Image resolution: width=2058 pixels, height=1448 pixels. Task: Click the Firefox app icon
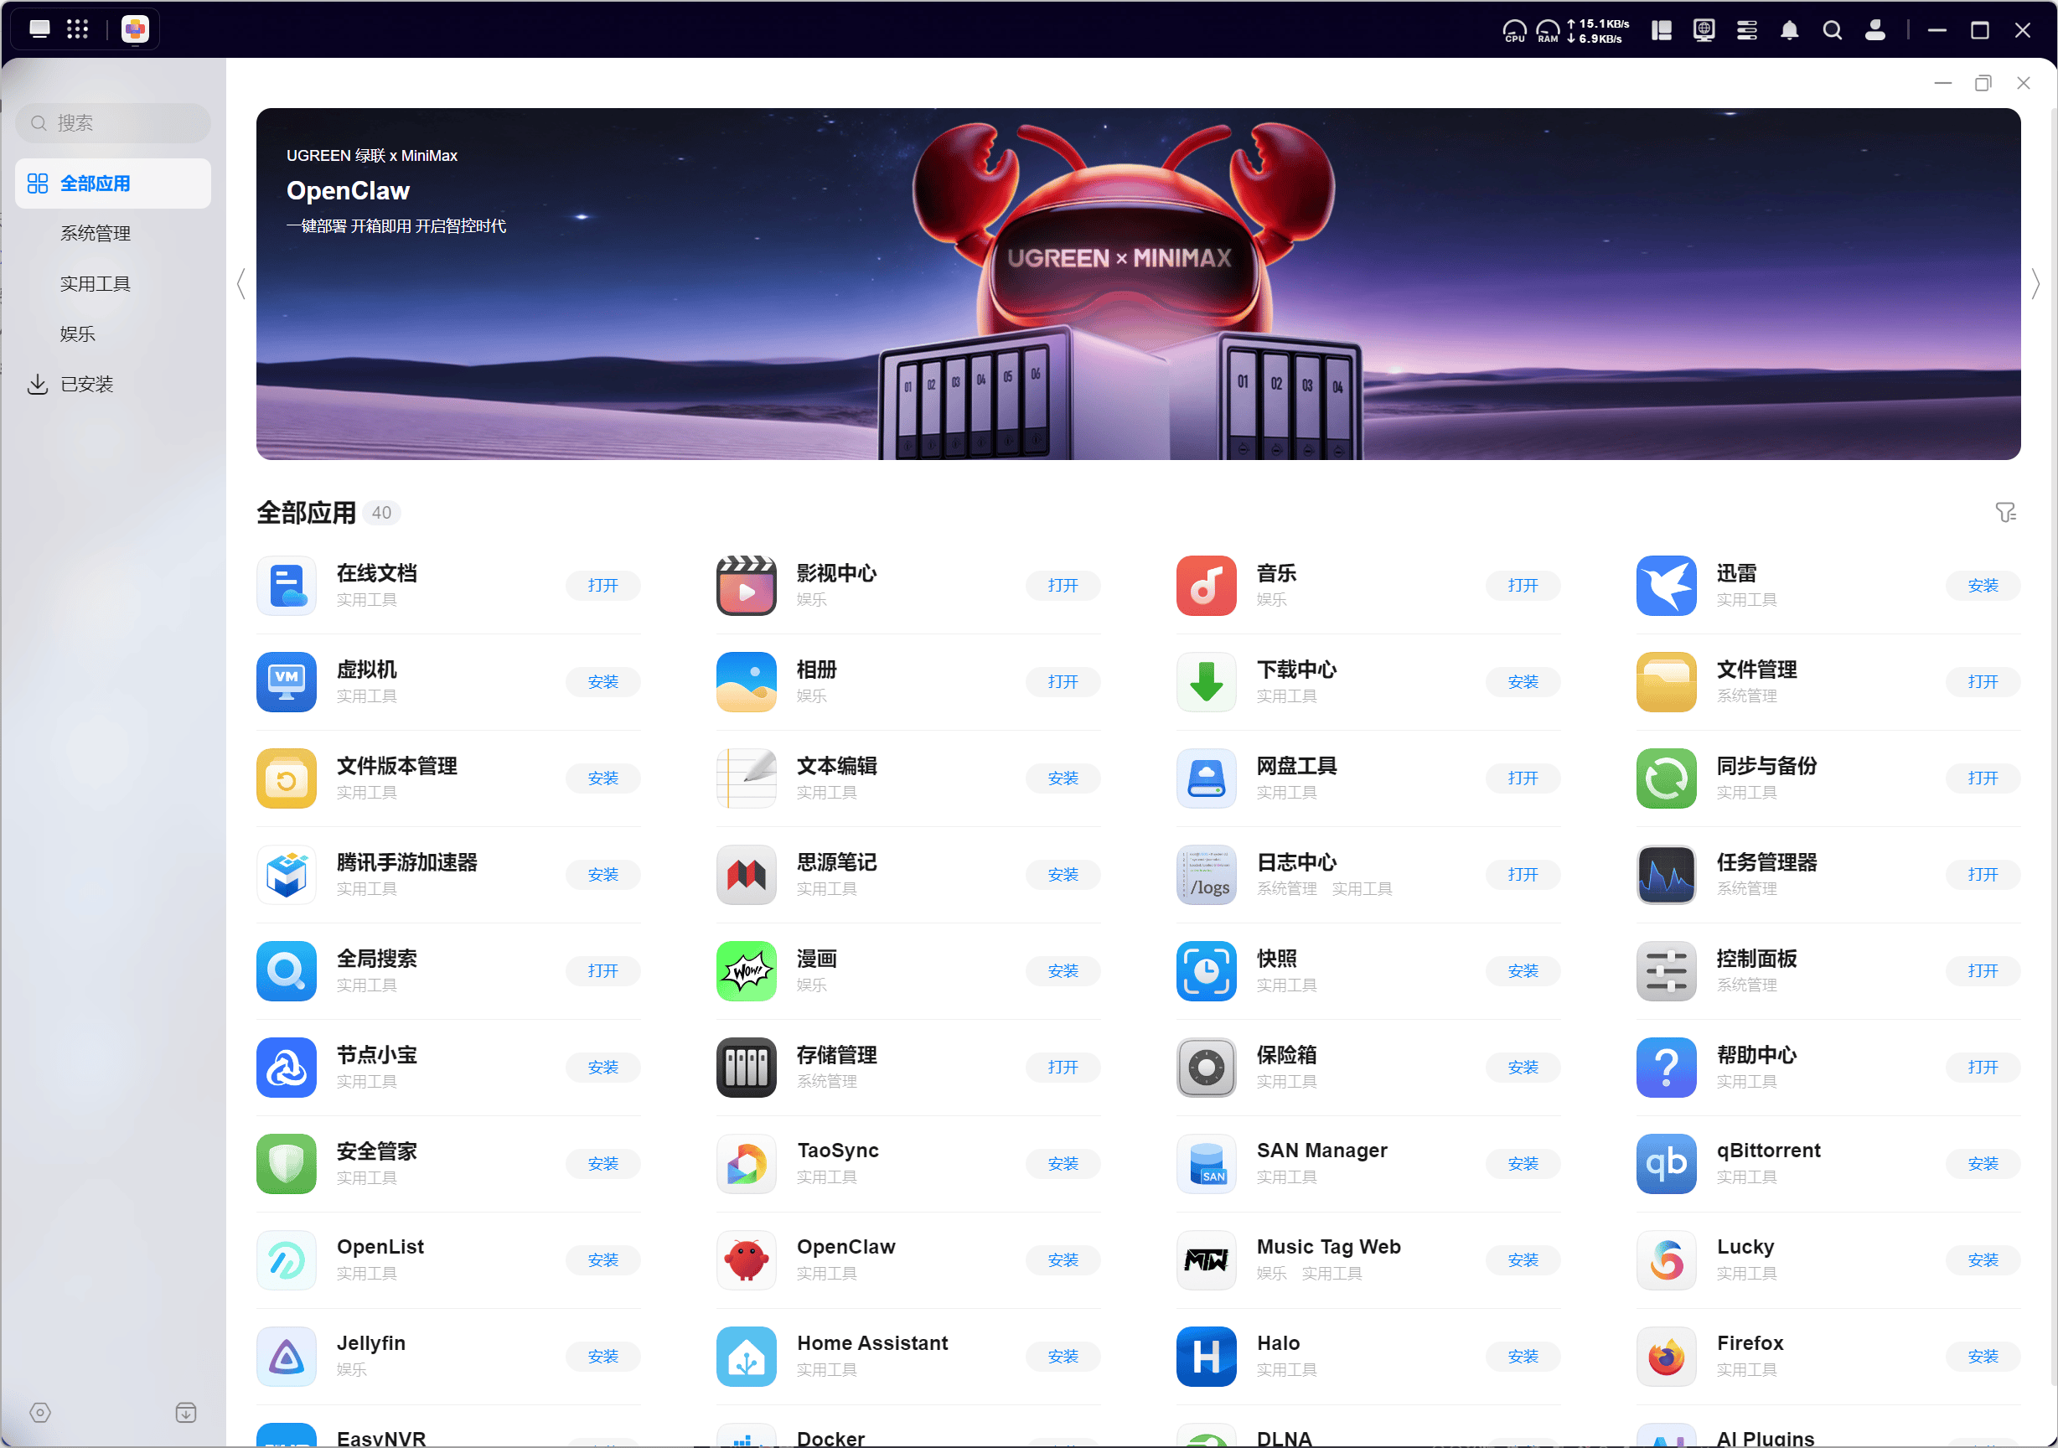coord(1665,1356)
